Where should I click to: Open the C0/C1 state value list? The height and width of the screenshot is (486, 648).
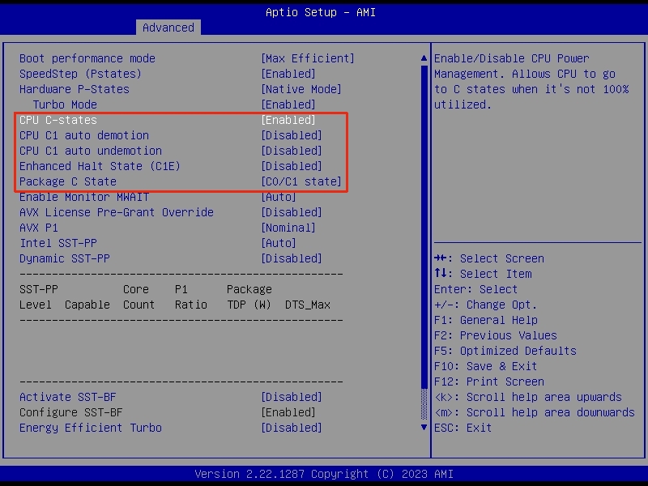point(301,181)
